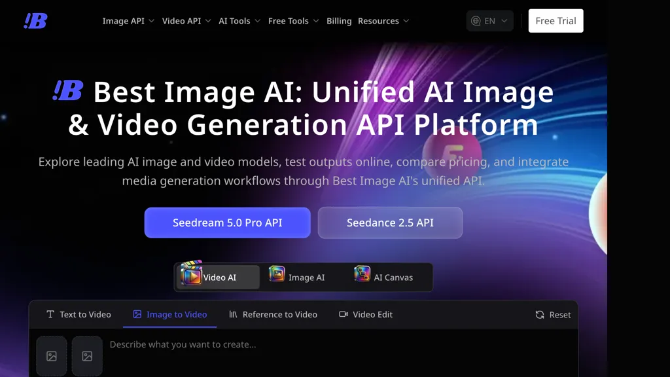Reset the generation form
This screenshot has width=670, height=377.
tap(553, 315)
